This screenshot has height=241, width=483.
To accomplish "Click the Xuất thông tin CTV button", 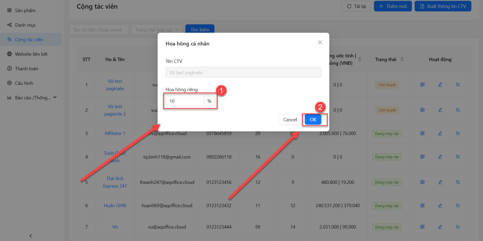I will [442, 7].
